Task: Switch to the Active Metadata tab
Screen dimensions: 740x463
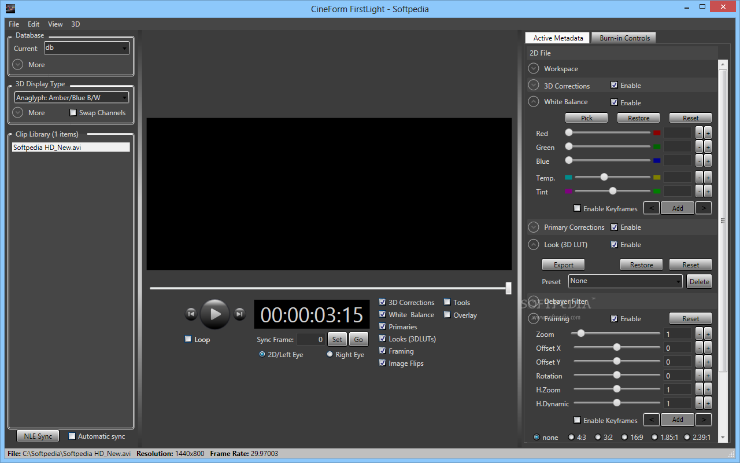Action: point(558,38)
